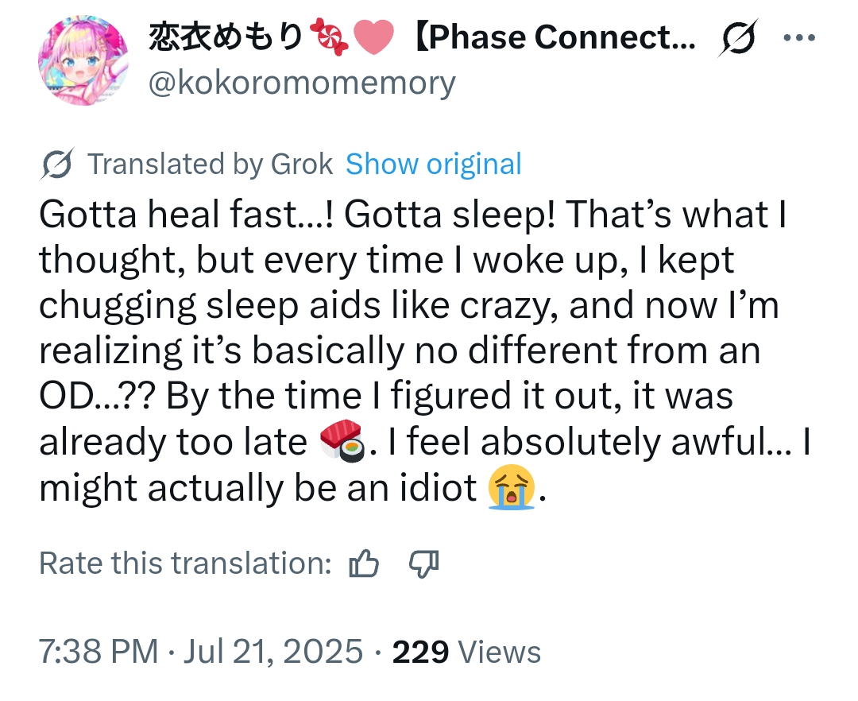Click the 229 Views count
858x701 pixels.
click(x=467, y=652)
